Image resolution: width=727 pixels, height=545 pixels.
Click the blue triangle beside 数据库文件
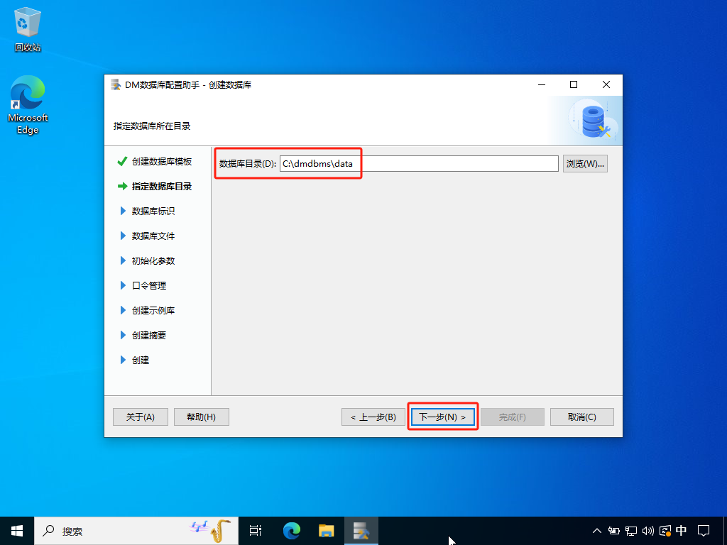click(123, 236)
